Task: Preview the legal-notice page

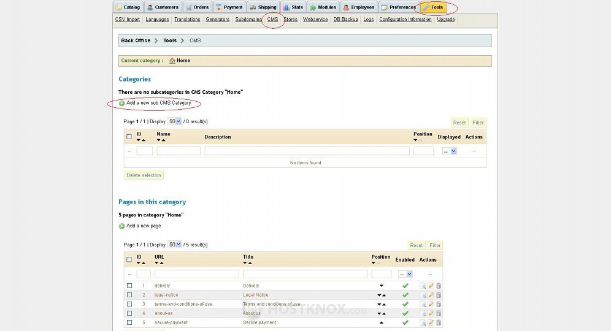Action: click(423, 295)
